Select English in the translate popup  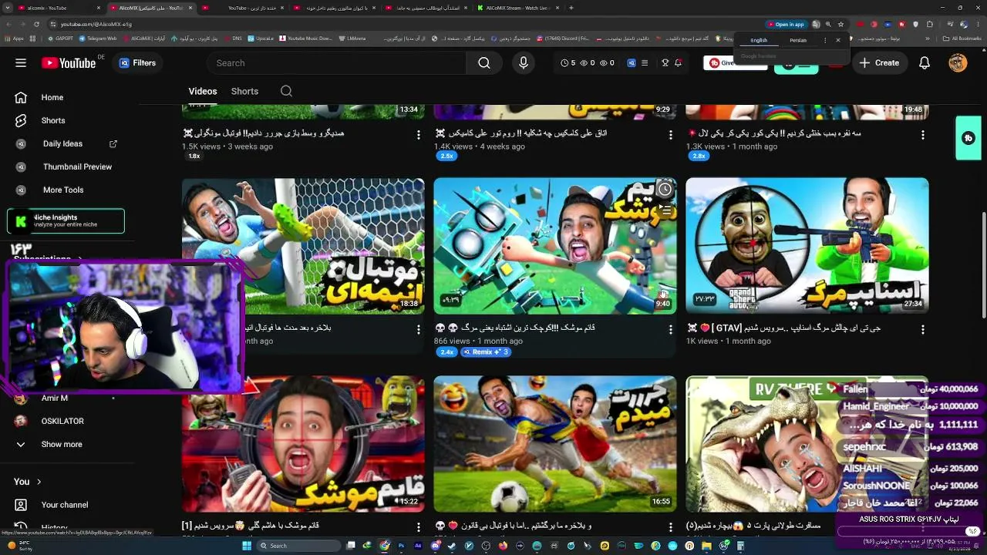759,40
